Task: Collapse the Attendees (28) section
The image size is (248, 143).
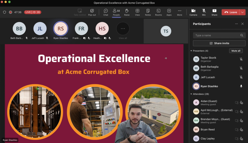Action: (x=191, y=94)
